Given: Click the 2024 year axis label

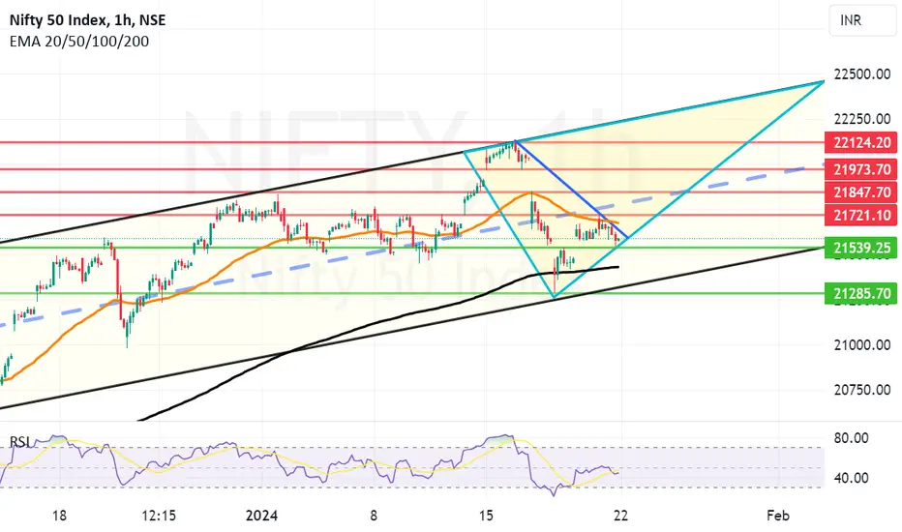Looking at the screenshot, I should coord(261,516).
